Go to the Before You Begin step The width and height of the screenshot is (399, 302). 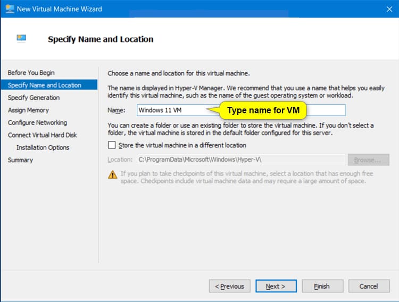(x=31, y=73)
